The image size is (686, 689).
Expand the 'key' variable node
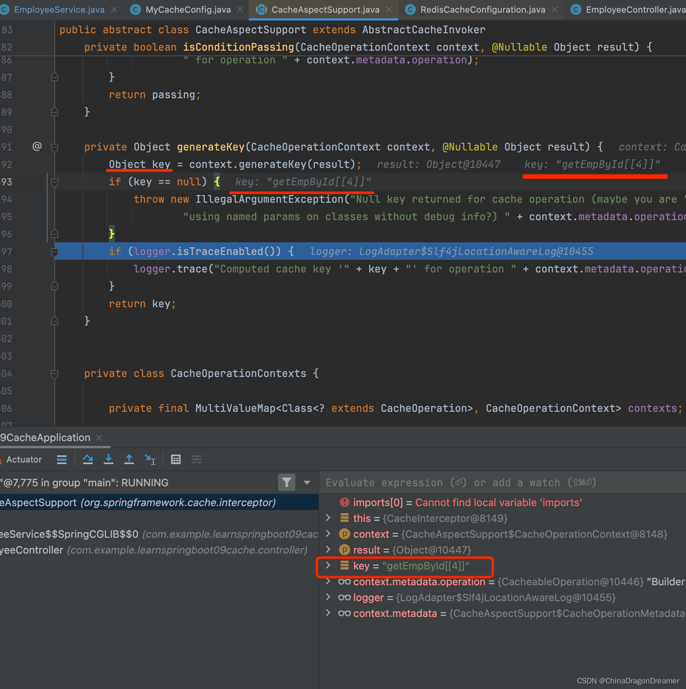point(328,565)
